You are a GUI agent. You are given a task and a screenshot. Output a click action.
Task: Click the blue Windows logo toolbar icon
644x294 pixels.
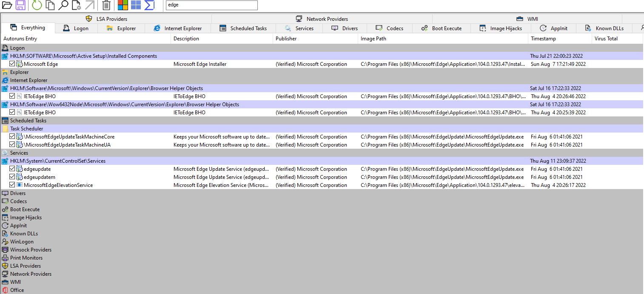[x=136, y=5]
